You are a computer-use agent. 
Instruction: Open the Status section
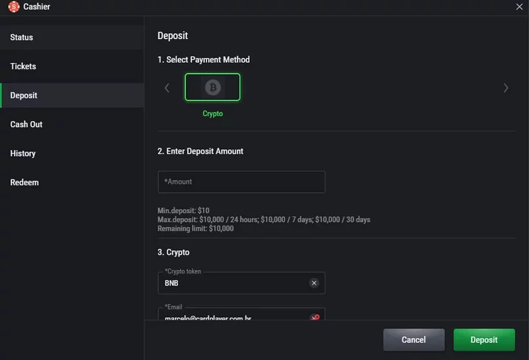pyautogui.click(x=22, y=38)
